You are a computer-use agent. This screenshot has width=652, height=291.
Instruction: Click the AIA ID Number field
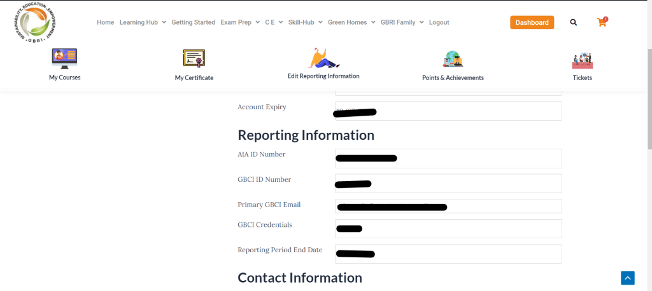coord(448,159)
